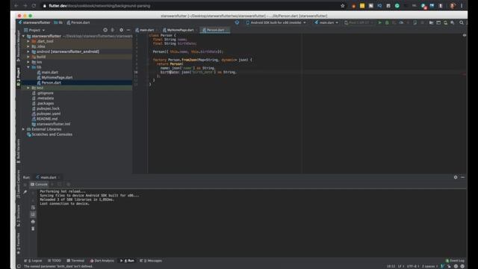Click the wrench icon in the Run panel
This screenshot has width=478, height=269.
(x=25, y=192)
